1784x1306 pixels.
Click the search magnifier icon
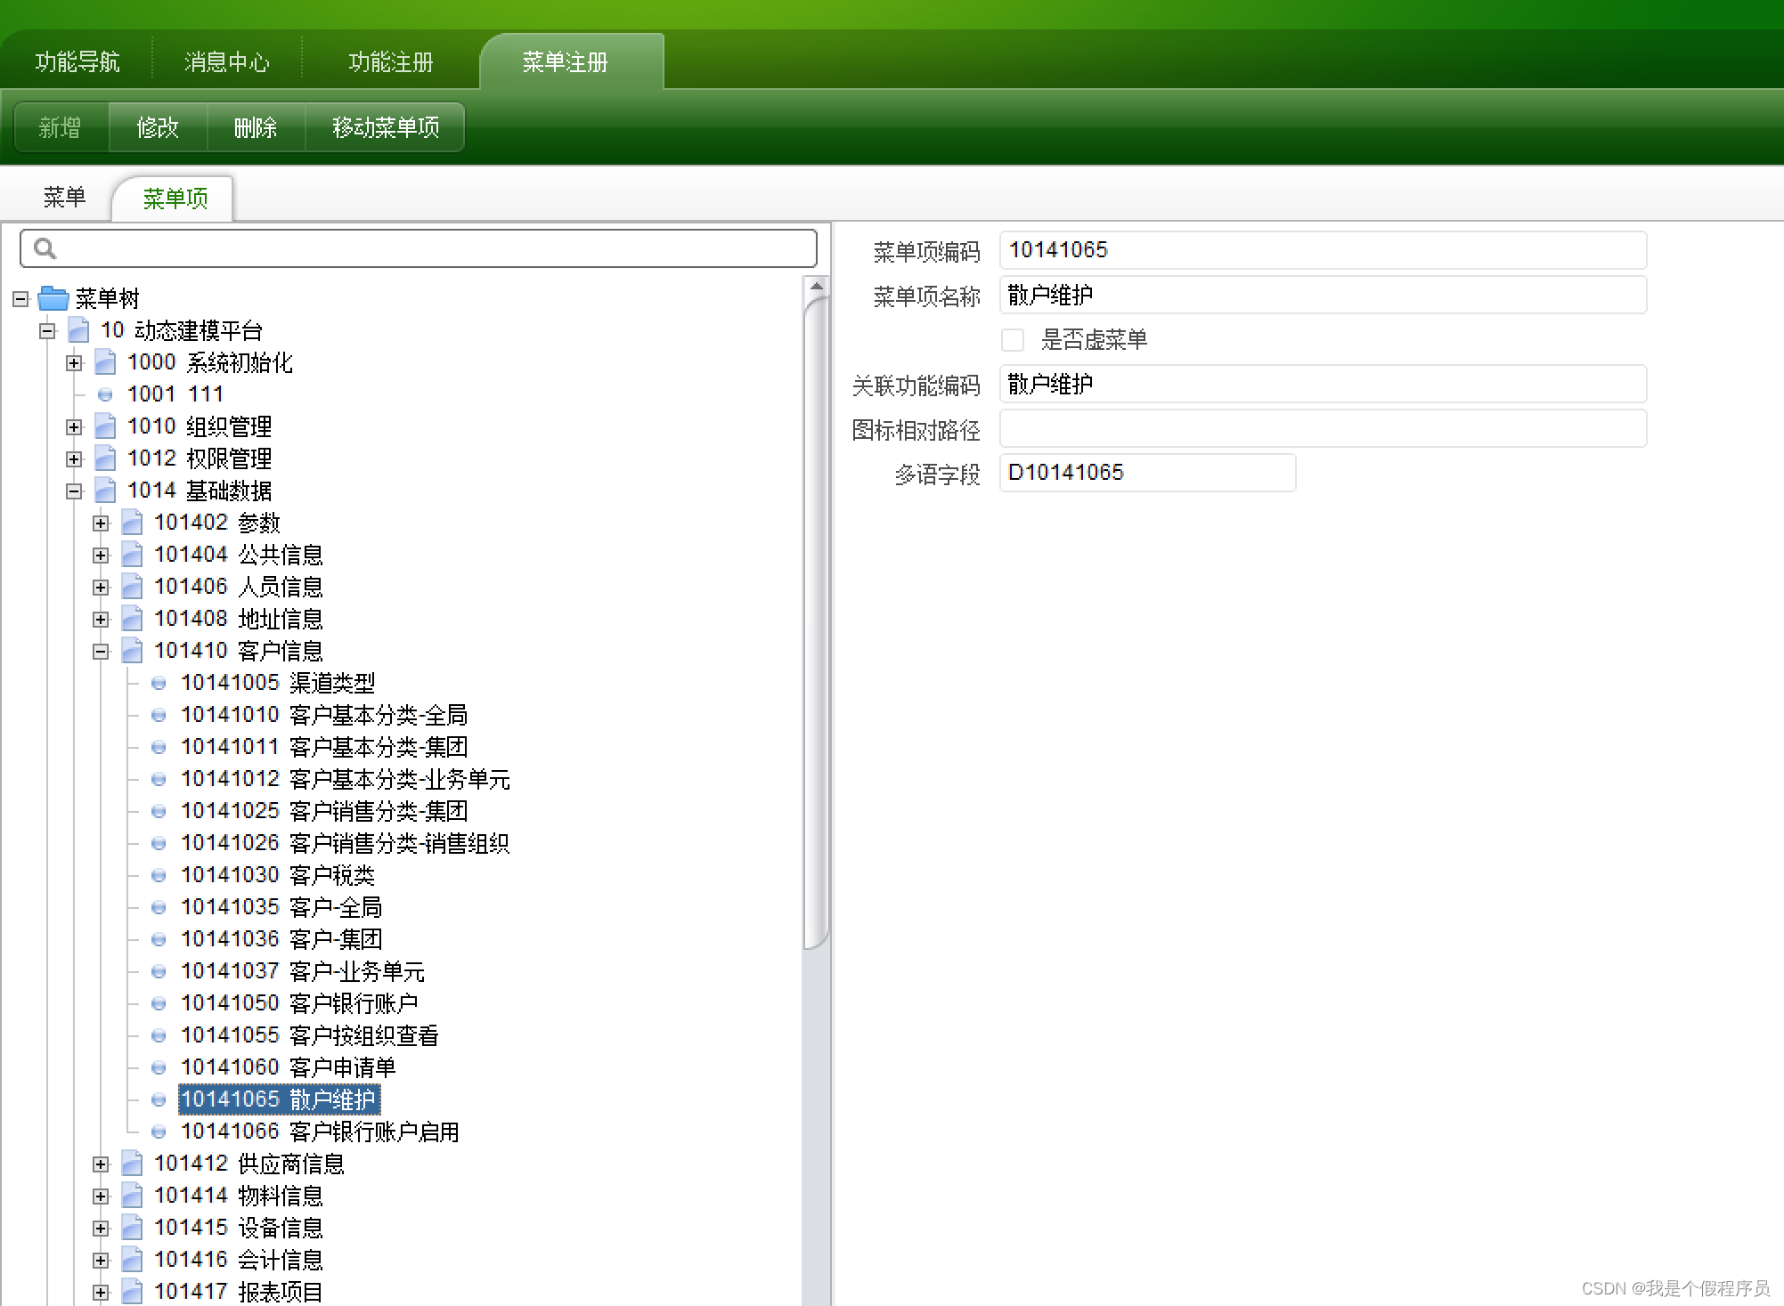(x=45, y=249)
